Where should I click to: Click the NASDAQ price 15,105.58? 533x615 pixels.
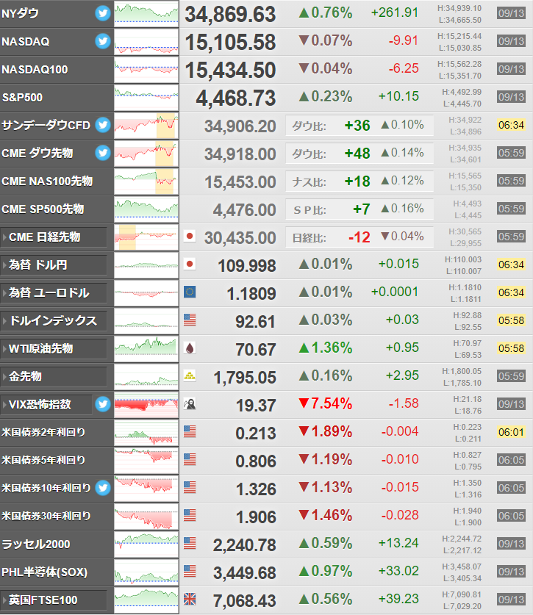230,43
